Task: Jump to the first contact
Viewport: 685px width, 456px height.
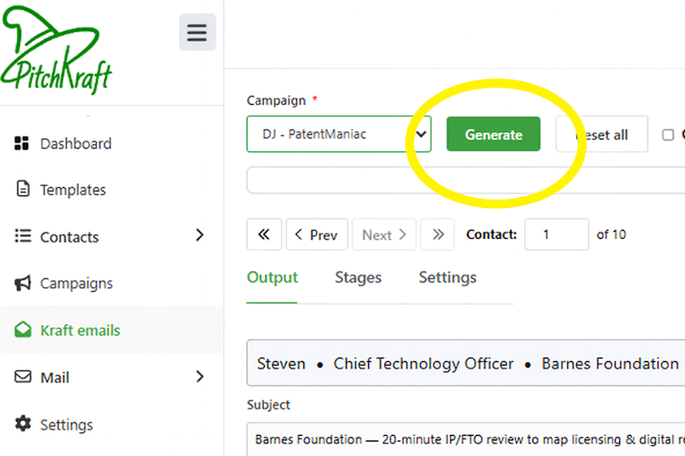Action: 264,234
